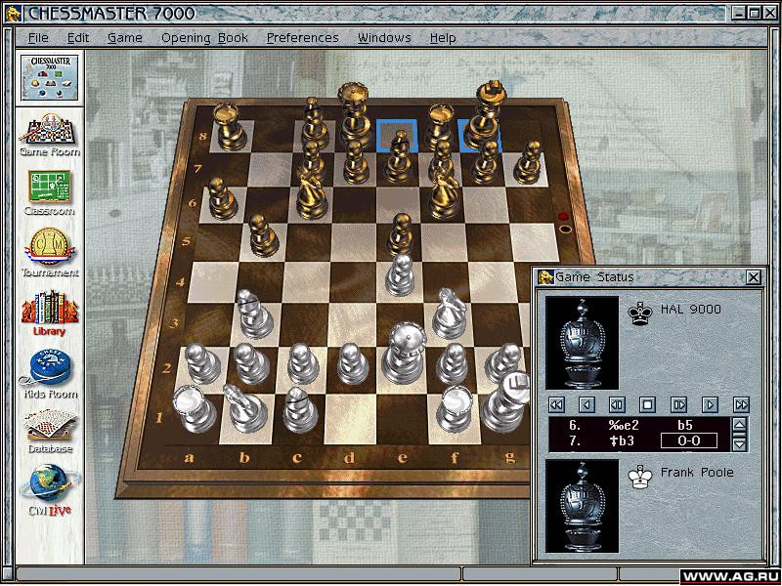Click the right arrow-with-bar button after stop
The image size is (782, 586).
point(679,404)
